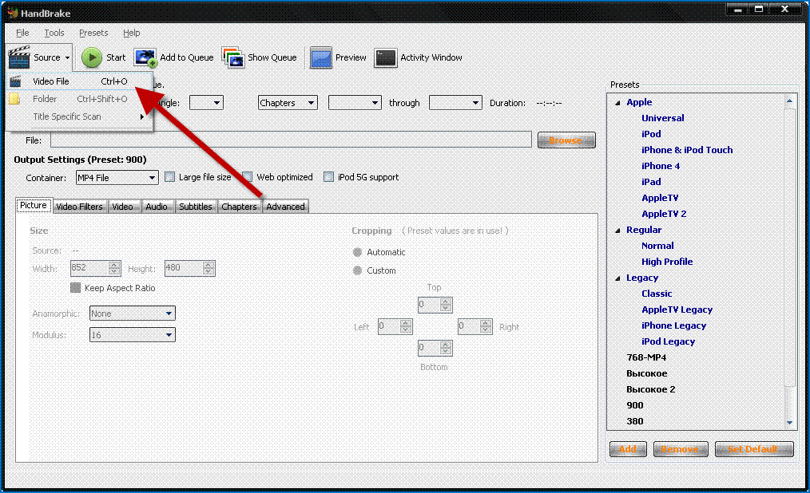
Task: Enable the Web optimized checkbox
Action: click(248, 177)
